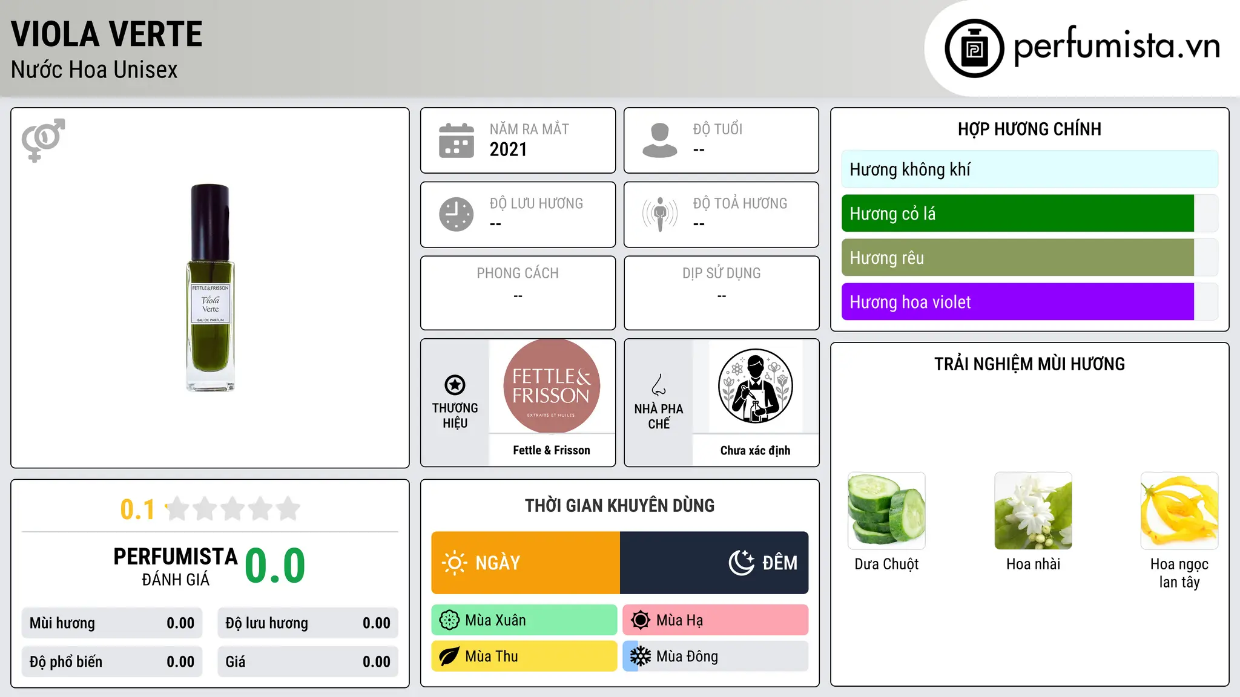
Task: Click the orange 0.1 rating value
Action: (x=137, y=509)
